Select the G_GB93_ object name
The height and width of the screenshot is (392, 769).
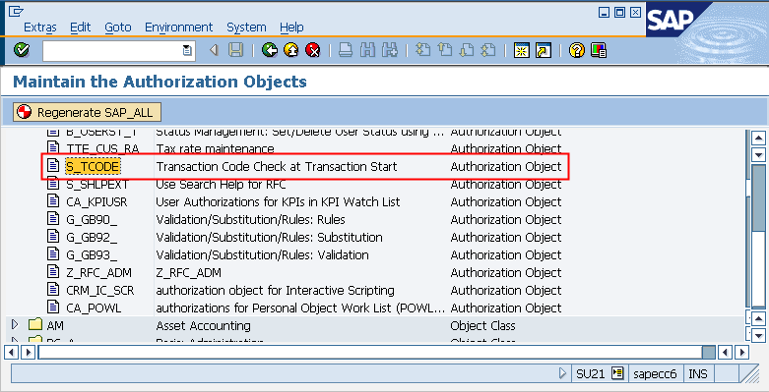(x=92, y=255)
